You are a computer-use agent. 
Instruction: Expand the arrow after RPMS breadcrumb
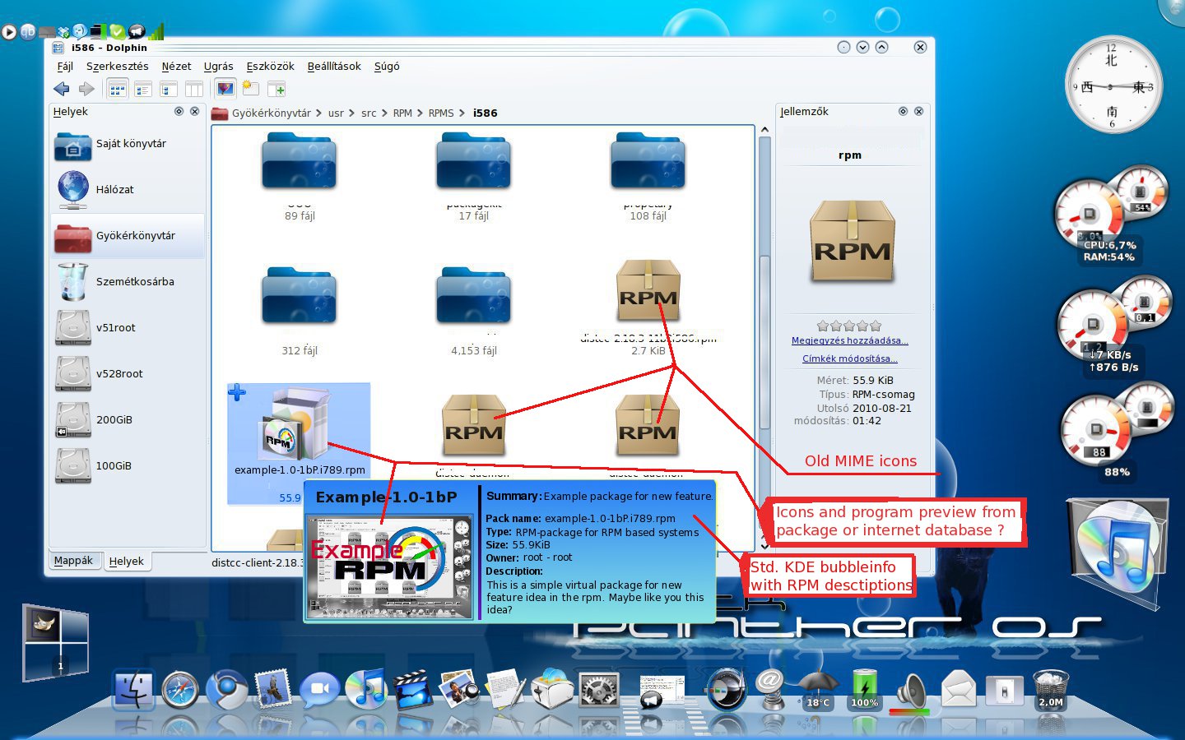point(462,113)
